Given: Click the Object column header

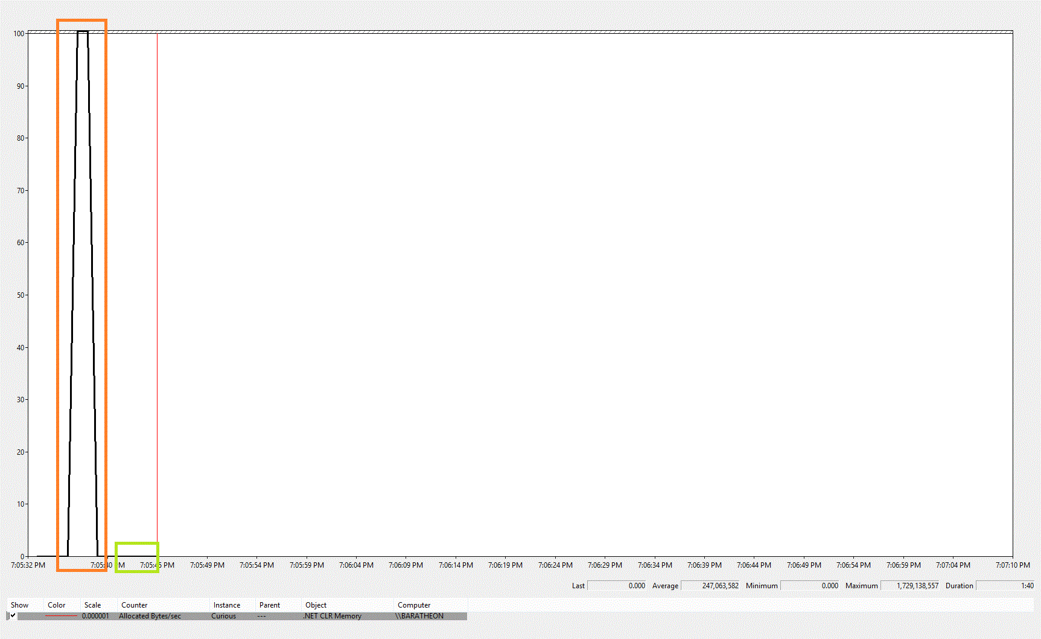Looking at the screenshot, I should coord(316,605).
